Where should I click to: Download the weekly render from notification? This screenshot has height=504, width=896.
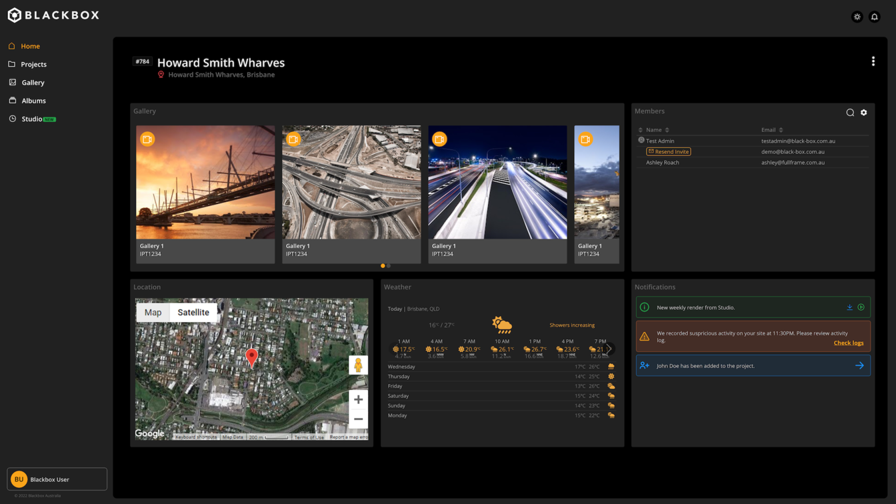pos(849,307)
